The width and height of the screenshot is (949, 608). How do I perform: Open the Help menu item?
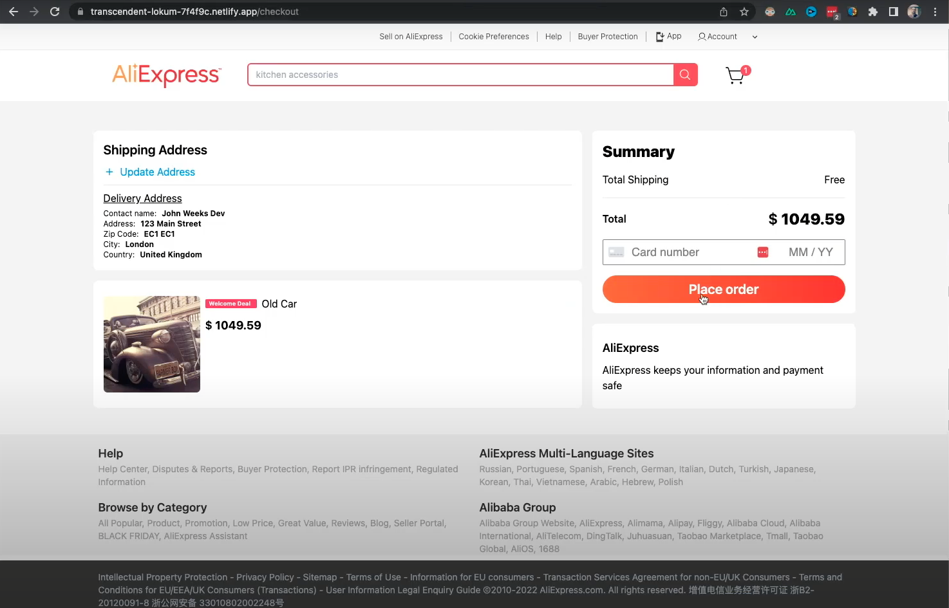553,37
